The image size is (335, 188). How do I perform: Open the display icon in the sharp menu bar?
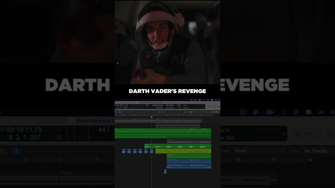coord(212,100)
